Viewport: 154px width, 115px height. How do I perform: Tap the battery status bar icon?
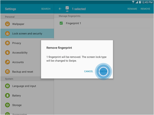pyautogui.click(x=140, y=2)
